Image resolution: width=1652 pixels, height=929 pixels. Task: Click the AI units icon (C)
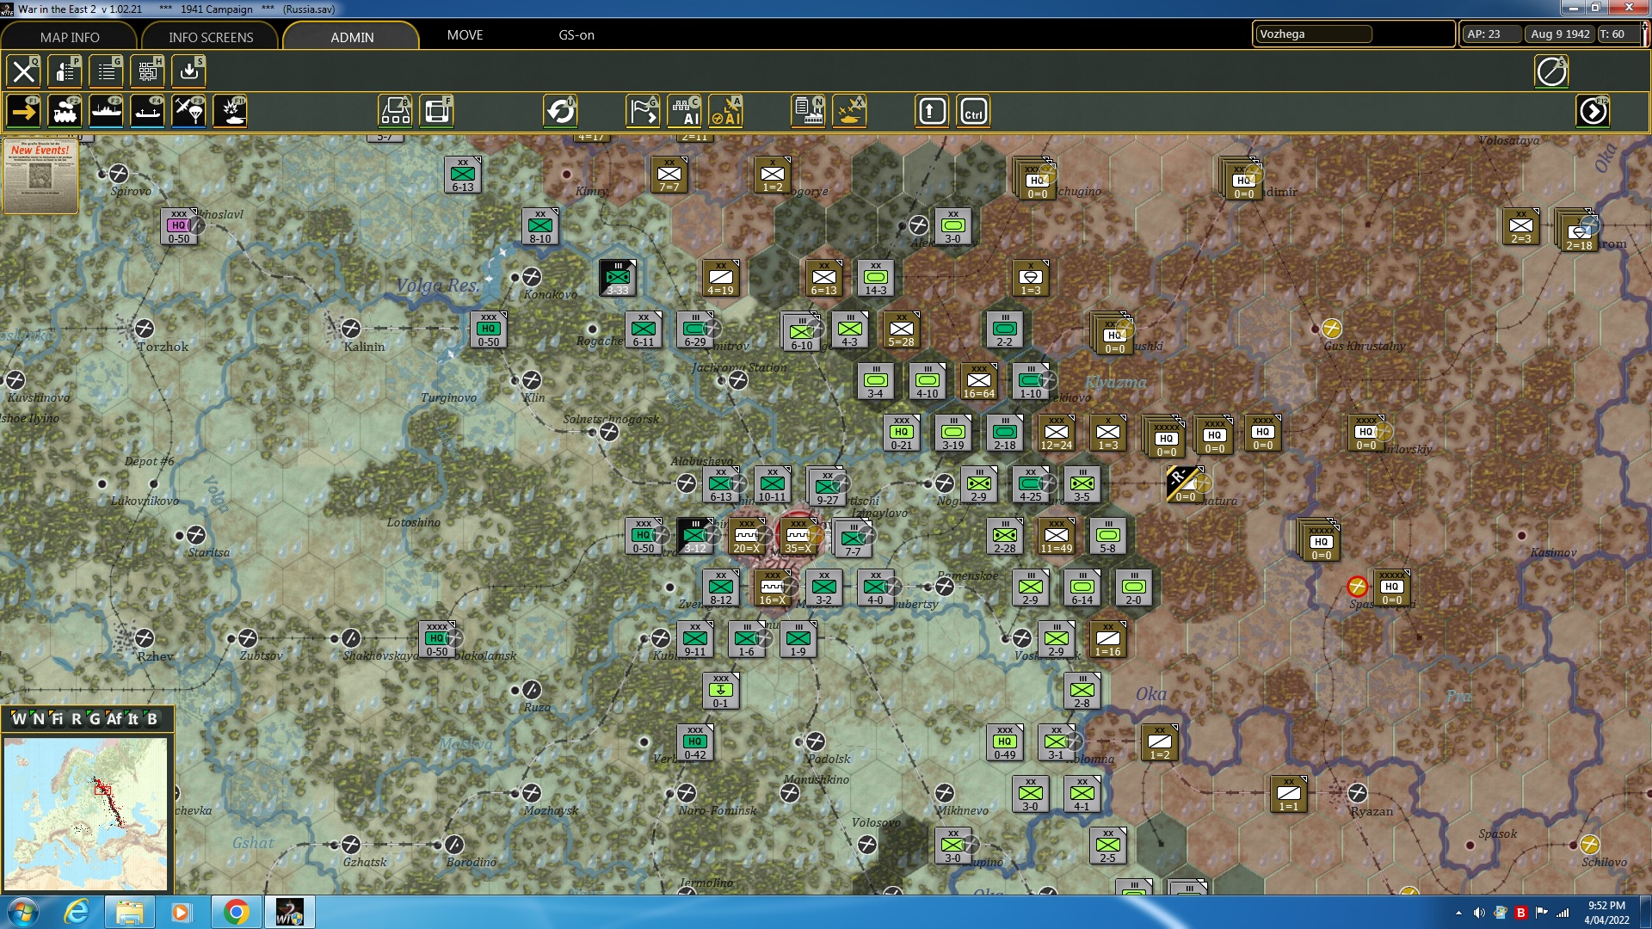pos(684,112)
